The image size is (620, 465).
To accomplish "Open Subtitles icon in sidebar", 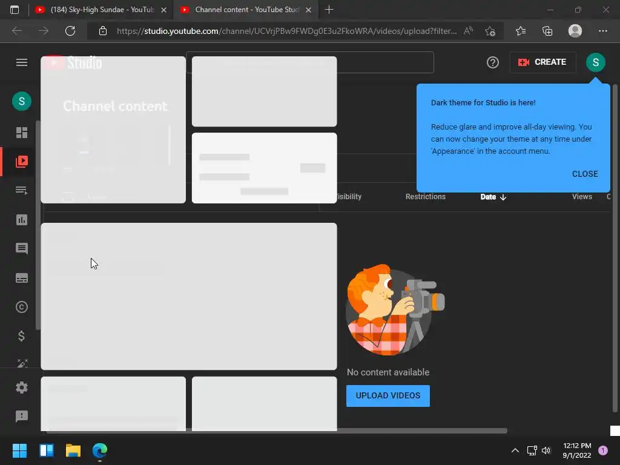I will pyautogui.click(x=22, y=278).
